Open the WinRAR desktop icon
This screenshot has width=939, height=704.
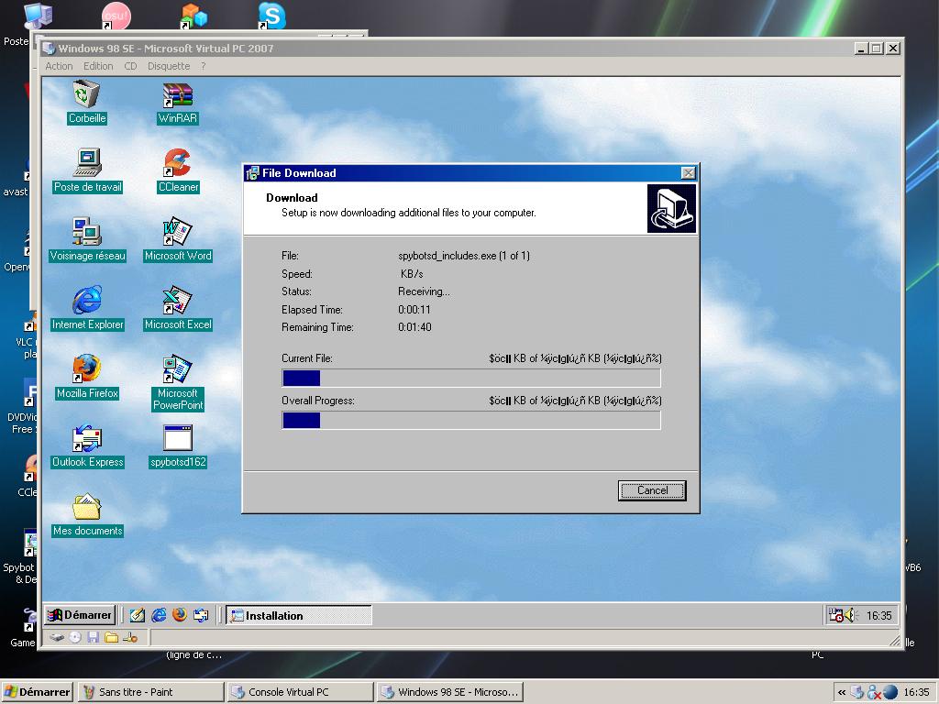177,94
